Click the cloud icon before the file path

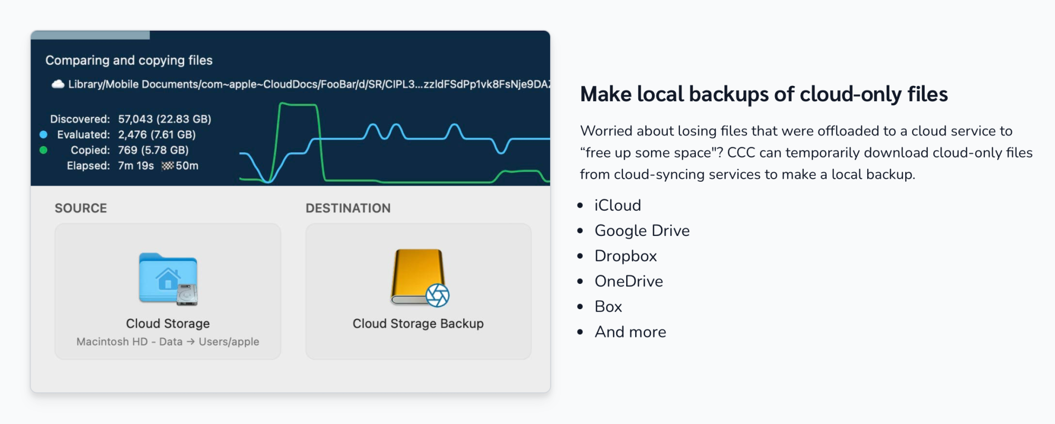pos(57,84)
